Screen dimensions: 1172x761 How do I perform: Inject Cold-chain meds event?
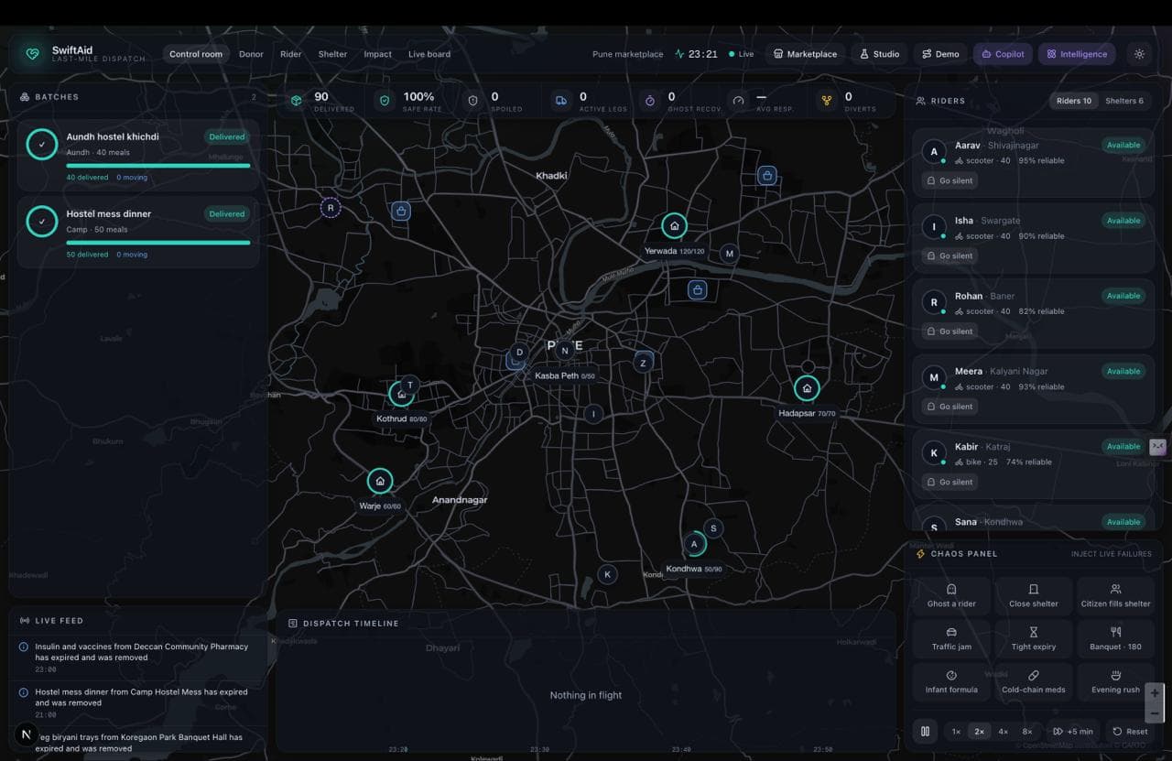pos(1034,681)
